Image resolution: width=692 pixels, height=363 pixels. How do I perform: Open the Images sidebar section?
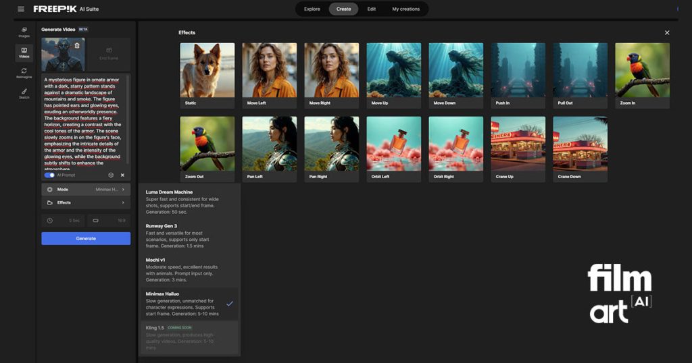click(x=24, y=32)
